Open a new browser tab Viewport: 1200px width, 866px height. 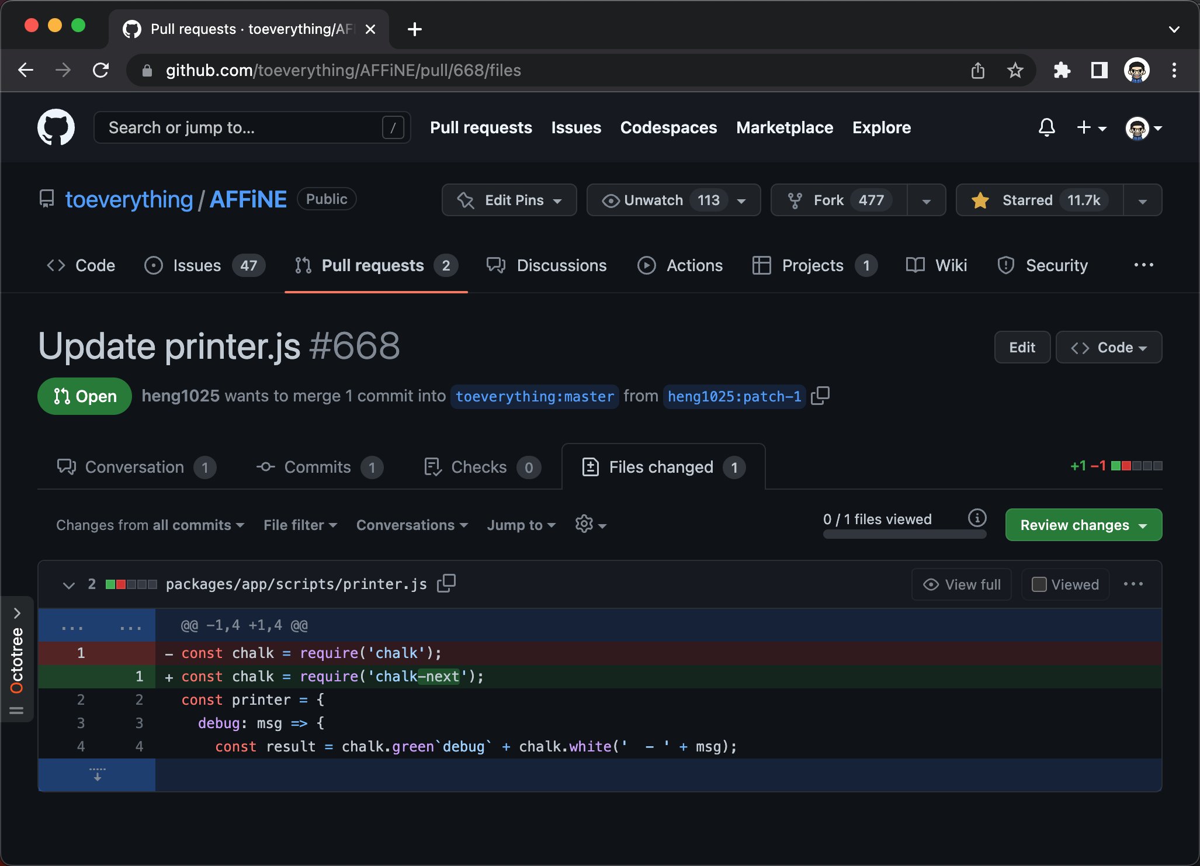(x=414, y=29)
